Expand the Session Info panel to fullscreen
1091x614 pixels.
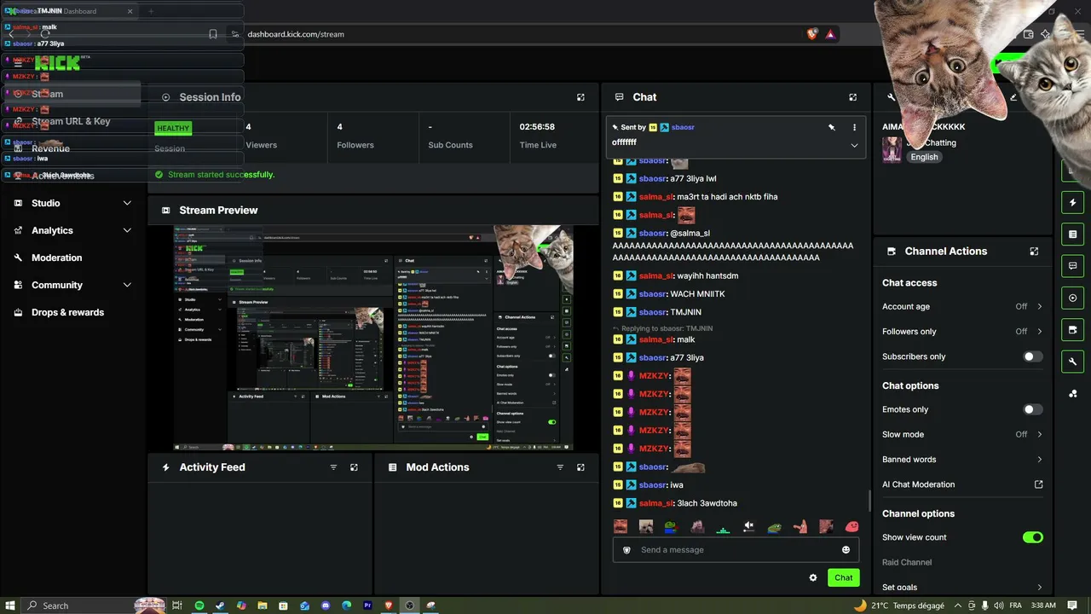coord(580,97)
